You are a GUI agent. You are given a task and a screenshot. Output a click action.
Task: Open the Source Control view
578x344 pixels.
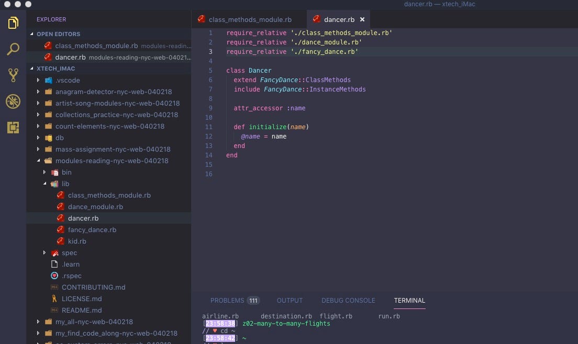[x=13, y=75]
